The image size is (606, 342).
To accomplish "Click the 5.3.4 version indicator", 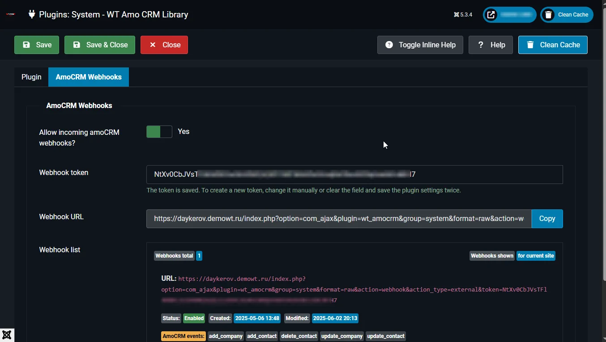I will (x=463, y=14).
